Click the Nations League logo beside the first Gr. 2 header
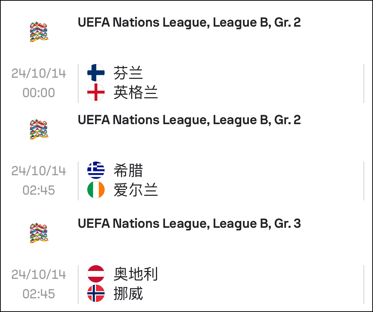The image size is (373, 312). coord(39,32)
